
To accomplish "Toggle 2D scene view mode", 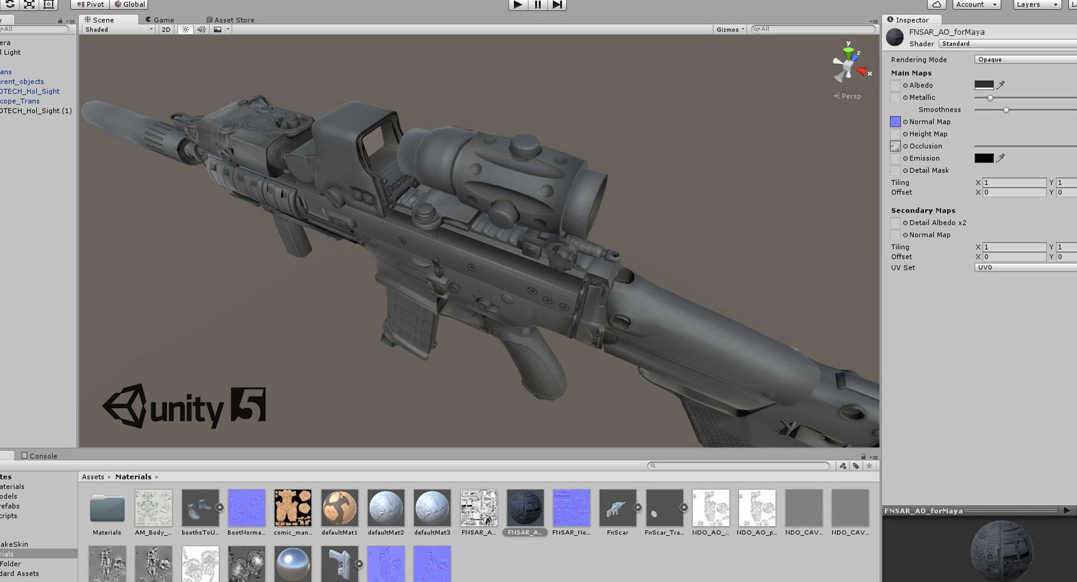I will (166, 29).
